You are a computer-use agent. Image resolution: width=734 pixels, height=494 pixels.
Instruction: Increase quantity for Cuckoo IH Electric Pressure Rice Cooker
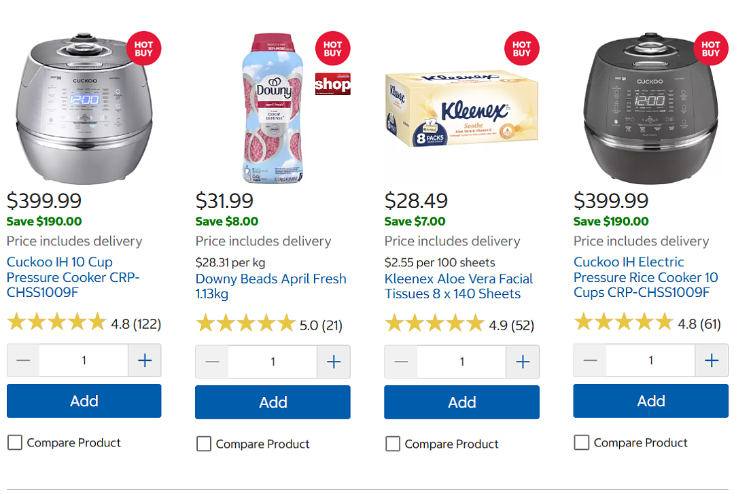click(x=712, y=360)
